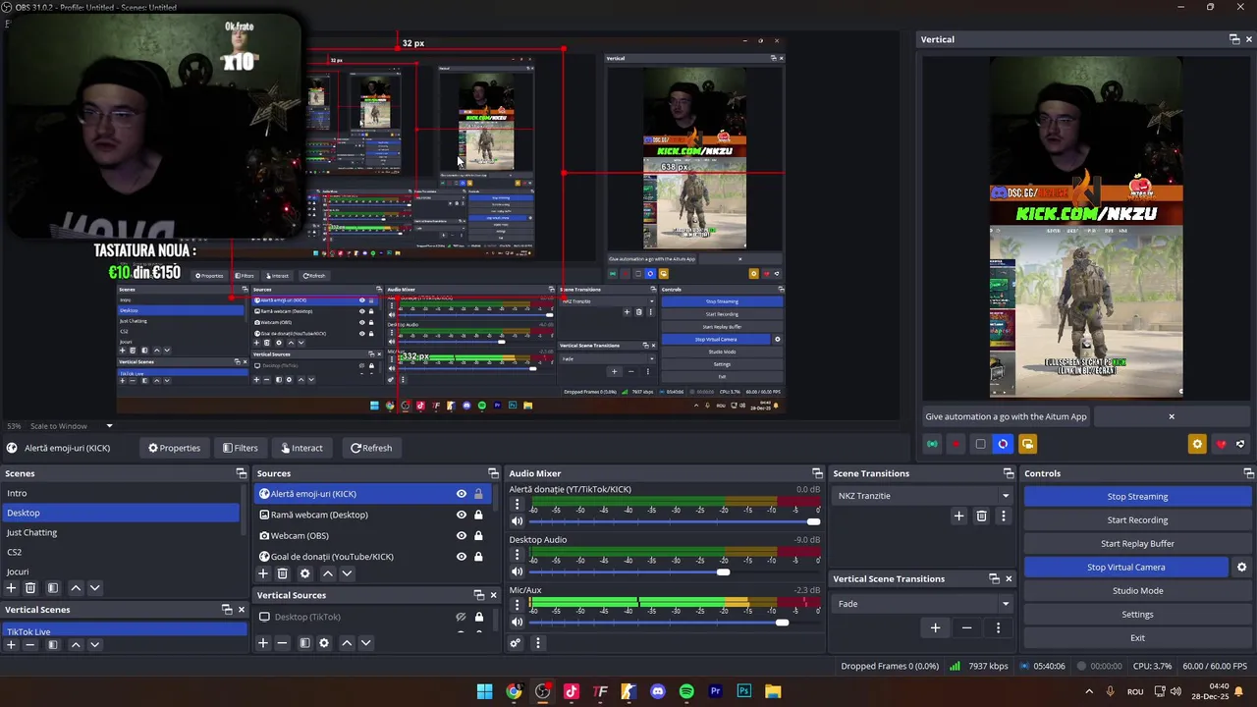The height and width of the screenshot is (707, 1257).
Task: Open vertical source properties gear
Action: pos(324,643)
